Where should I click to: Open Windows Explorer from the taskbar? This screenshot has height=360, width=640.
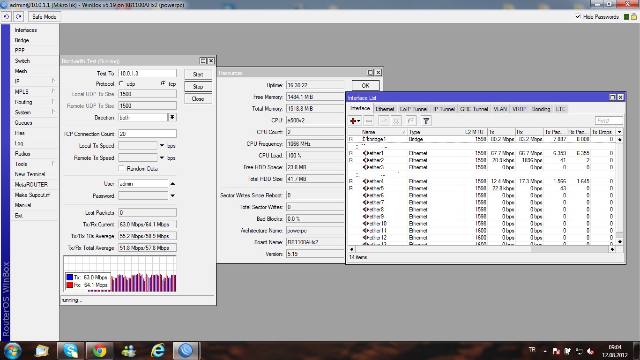pos(42,351)
